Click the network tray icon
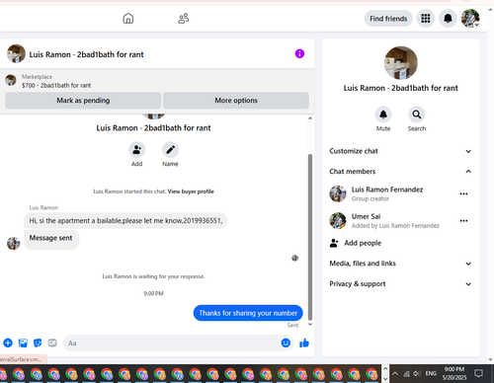 (407, 373)
